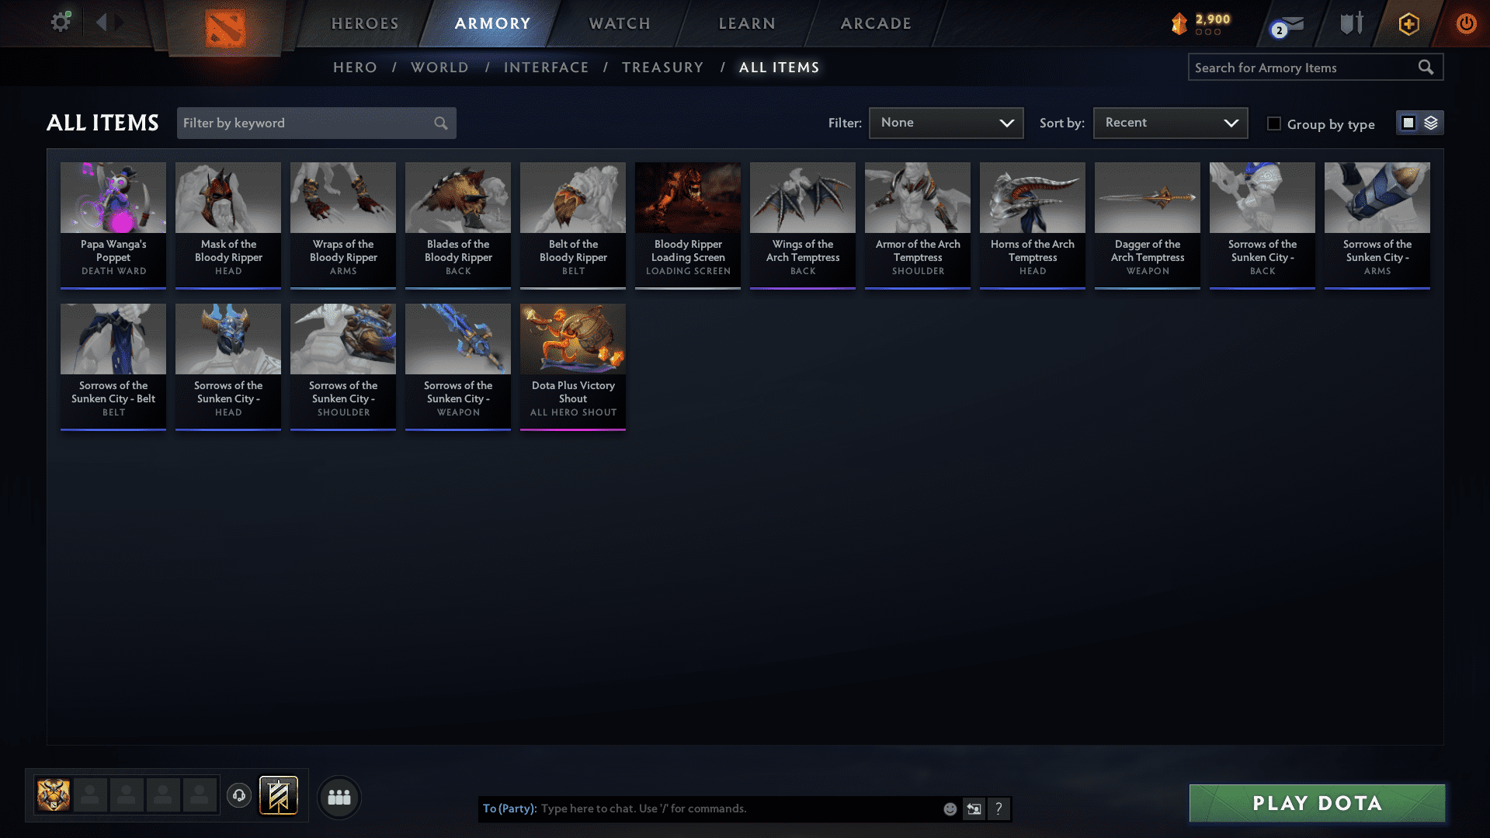Image resolution: width=1490 pixels, height=838 pixels.
Task: Toggle the grid view layout icon
Action: coord(1409,123)
